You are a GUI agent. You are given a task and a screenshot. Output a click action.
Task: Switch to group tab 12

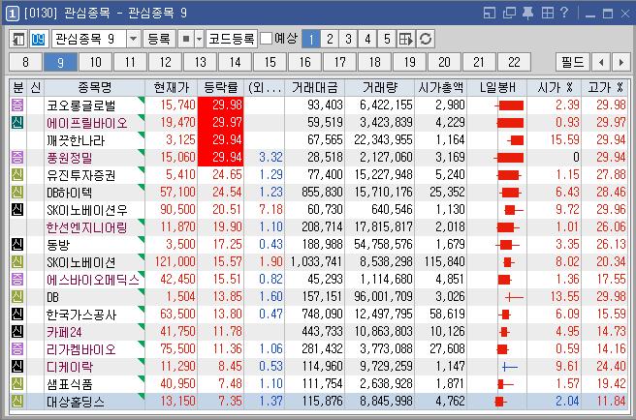click(x=165, y=62)
